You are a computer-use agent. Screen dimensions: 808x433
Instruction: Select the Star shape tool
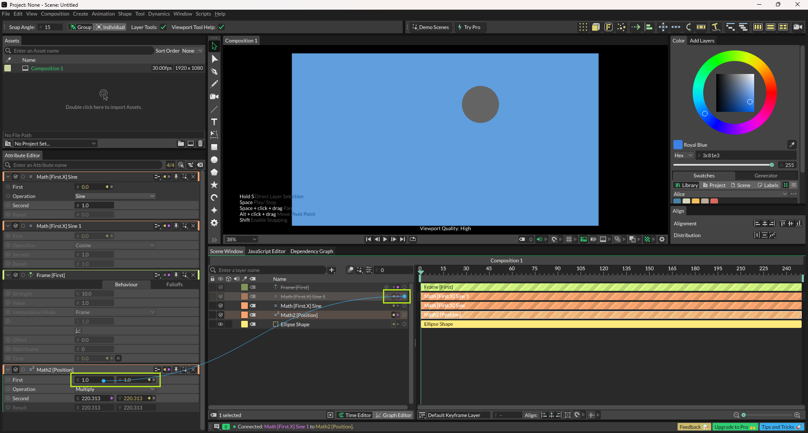[x=214, y=185]
